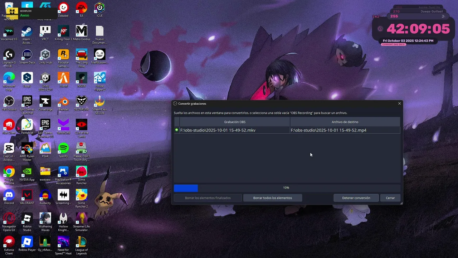Open Stream Deck icon
458x258 pixels.
(27, 57)
